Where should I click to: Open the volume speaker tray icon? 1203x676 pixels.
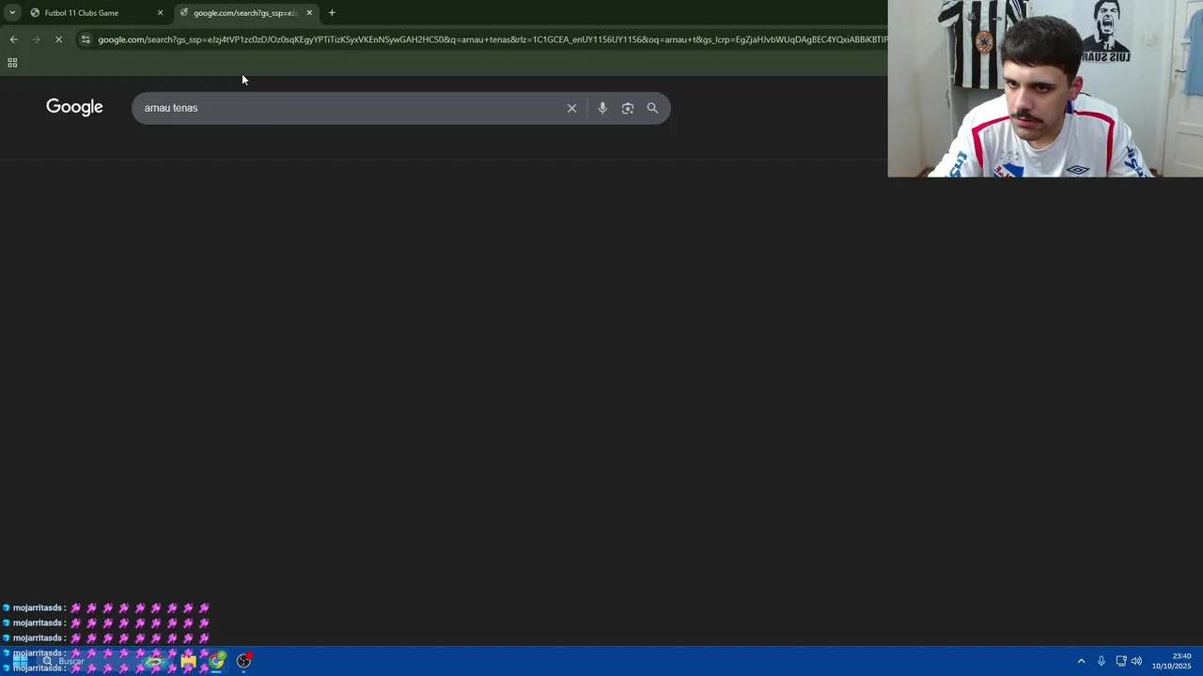coord(1136,661)
